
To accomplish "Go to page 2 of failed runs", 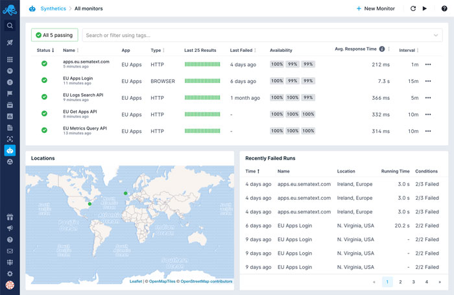I will 400,282.
